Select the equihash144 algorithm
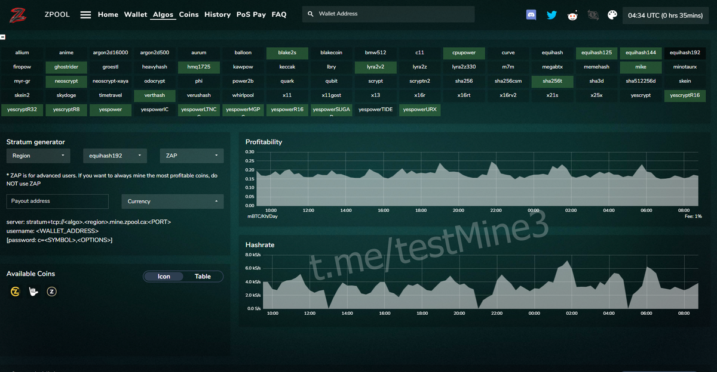The width and height of the screenshot is (717, 372). click(x=641, y=53)
